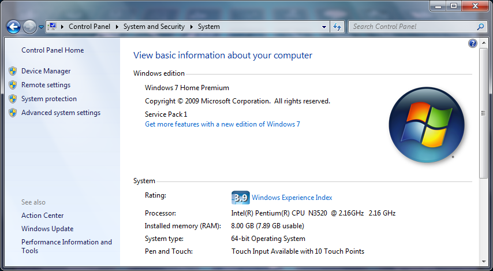
Task: Open Windows Update under See also
Action: [x=47, y=229]
